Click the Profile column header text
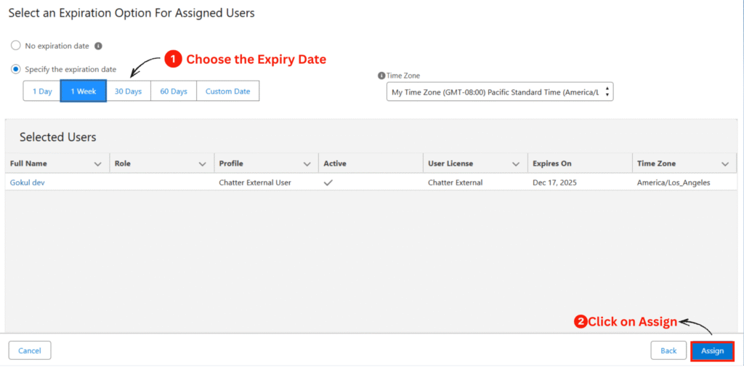 231,164
